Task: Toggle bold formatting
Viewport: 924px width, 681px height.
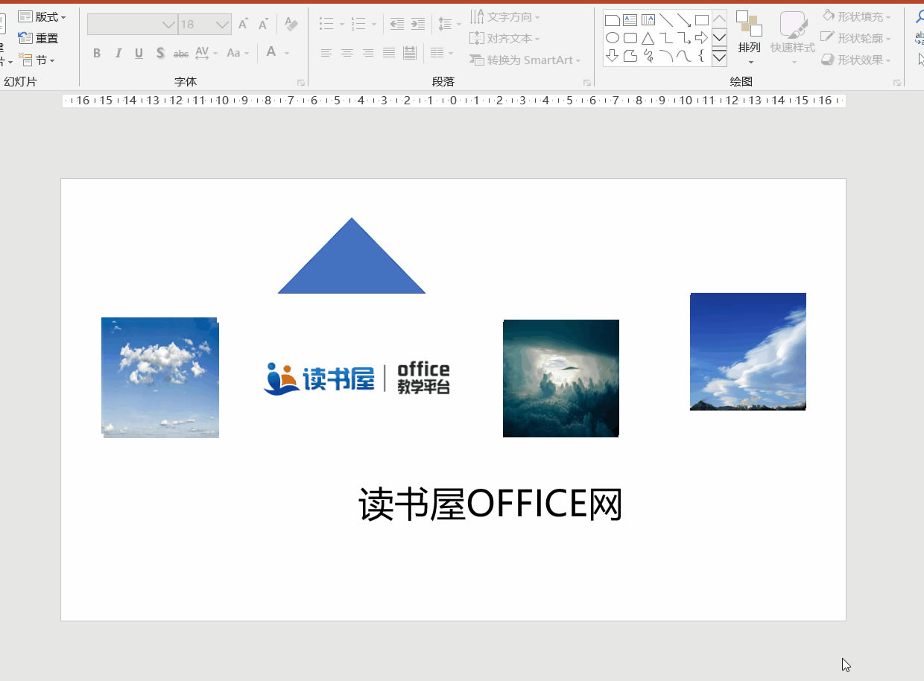Action: click(96, 53)
